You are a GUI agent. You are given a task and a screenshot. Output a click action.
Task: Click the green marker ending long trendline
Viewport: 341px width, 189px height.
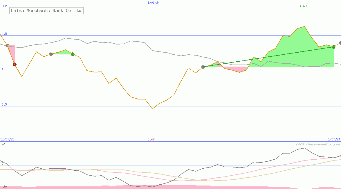(x=334, y=47)
